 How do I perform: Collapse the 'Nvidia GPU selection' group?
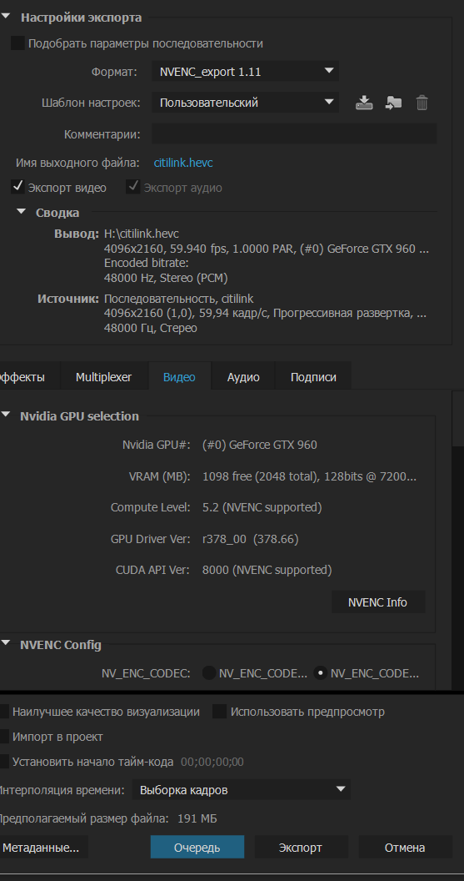[x=6, y=415]
